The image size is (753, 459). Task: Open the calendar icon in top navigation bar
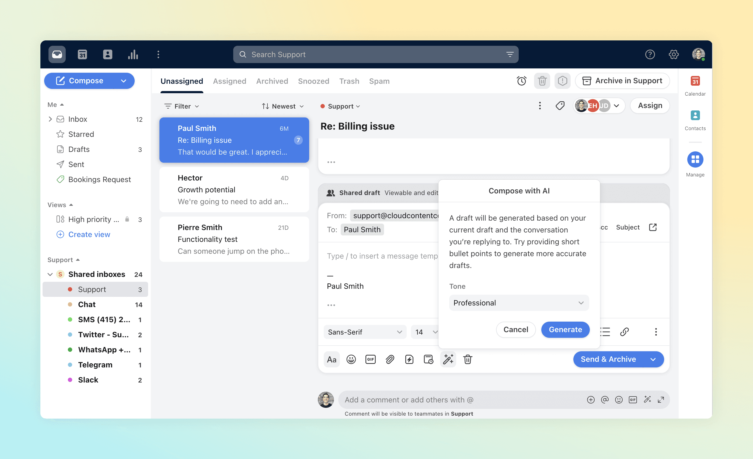click(82, 54)
